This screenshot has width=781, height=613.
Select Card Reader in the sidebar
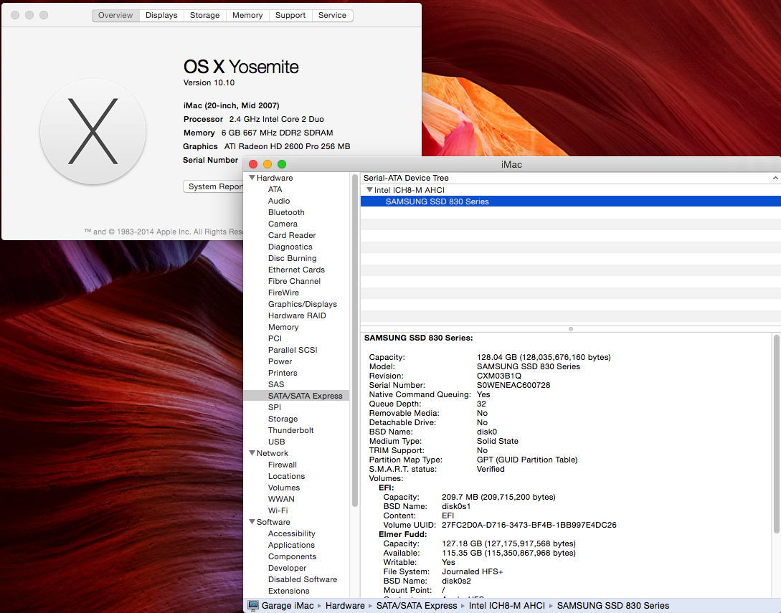(292, 235)
